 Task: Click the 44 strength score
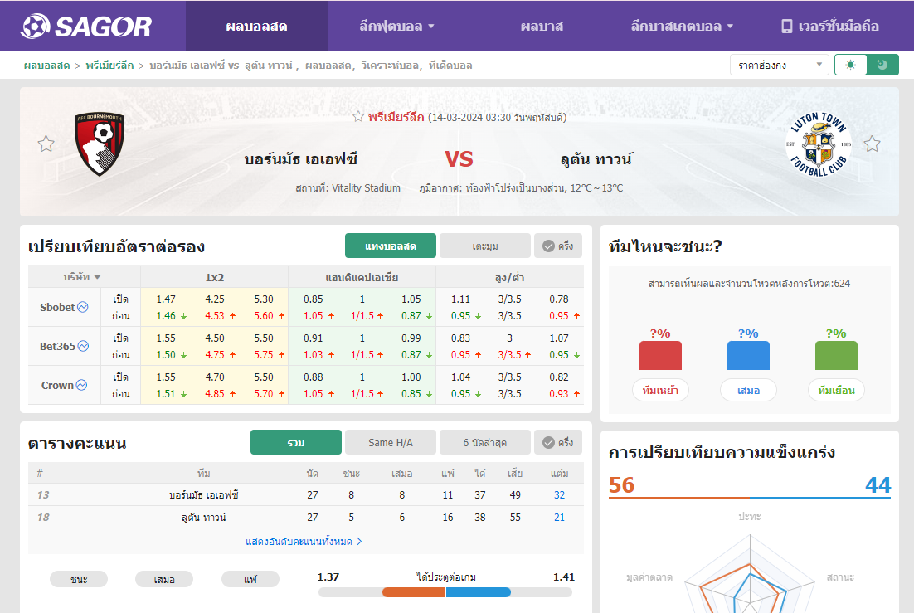878,484
